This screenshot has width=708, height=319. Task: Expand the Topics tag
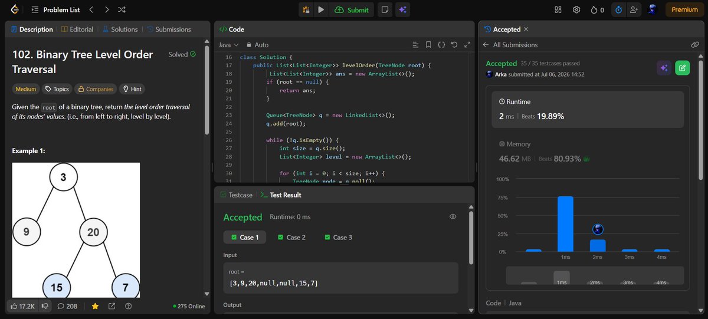click(57, 89)
